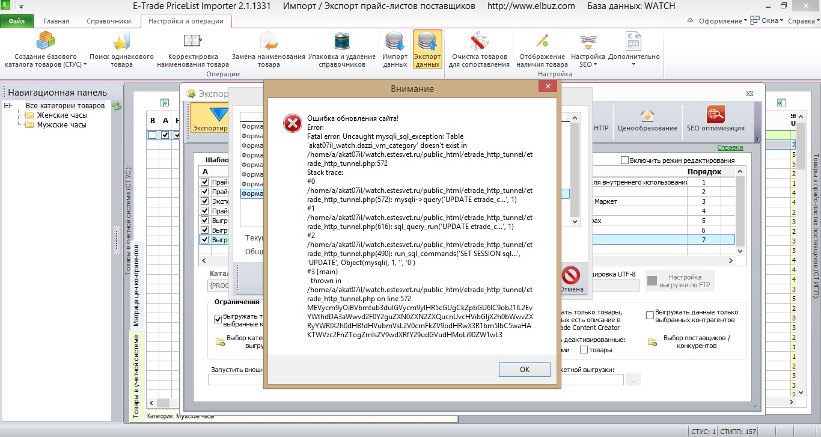Click the Экспорт данных icon
The image size is (821, 437).
click(x=427, y=49)
